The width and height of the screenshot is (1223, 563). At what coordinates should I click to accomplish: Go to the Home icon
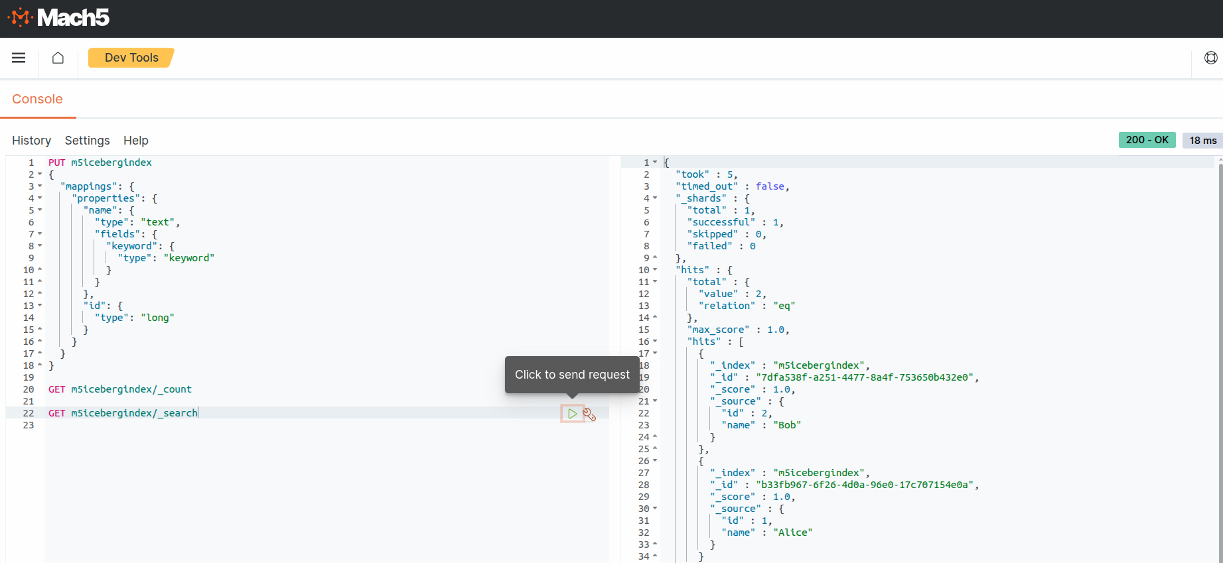[x=58, y=58]
